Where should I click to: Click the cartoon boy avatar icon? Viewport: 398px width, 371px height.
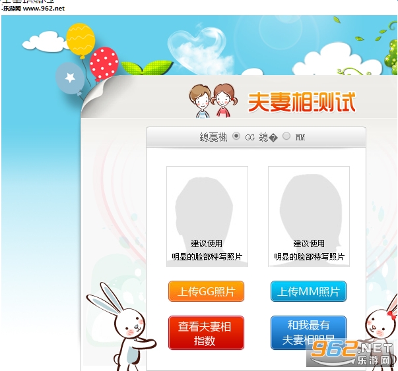(x=200, y=101)
